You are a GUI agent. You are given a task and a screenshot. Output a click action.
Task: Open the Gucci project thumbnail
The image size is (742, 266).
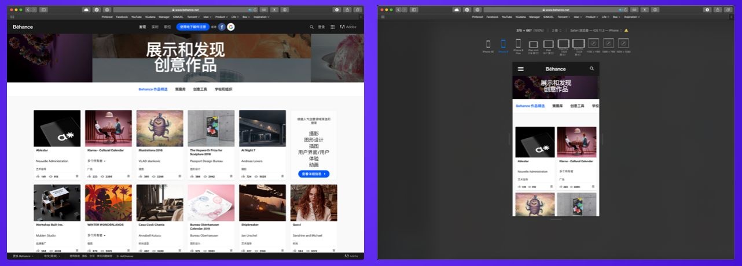coord(314,202)
